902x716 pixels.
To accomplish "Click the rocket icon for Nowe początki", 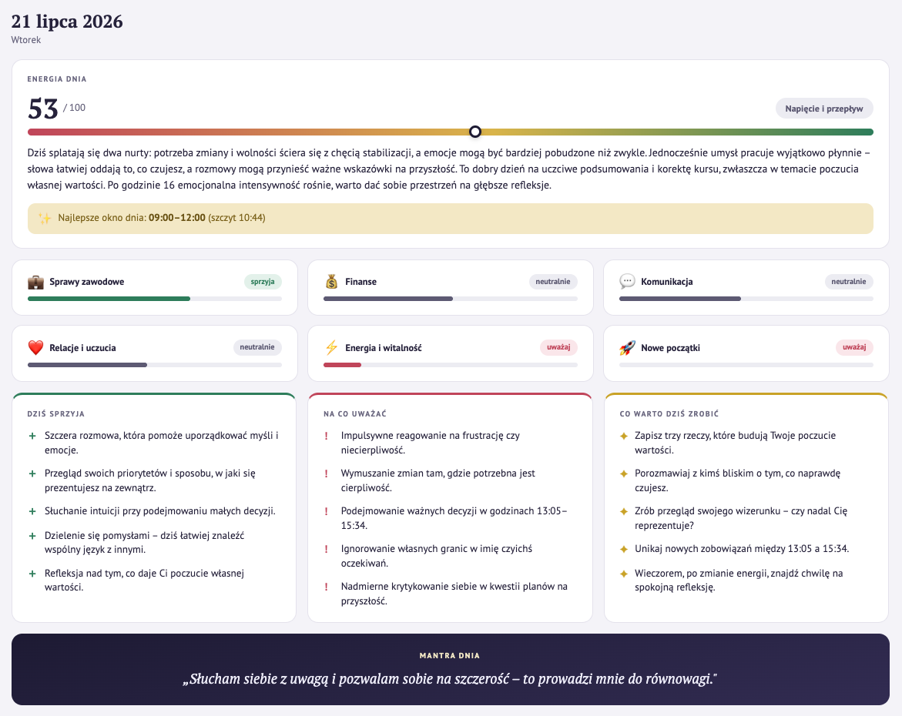I will coord(627,348).
